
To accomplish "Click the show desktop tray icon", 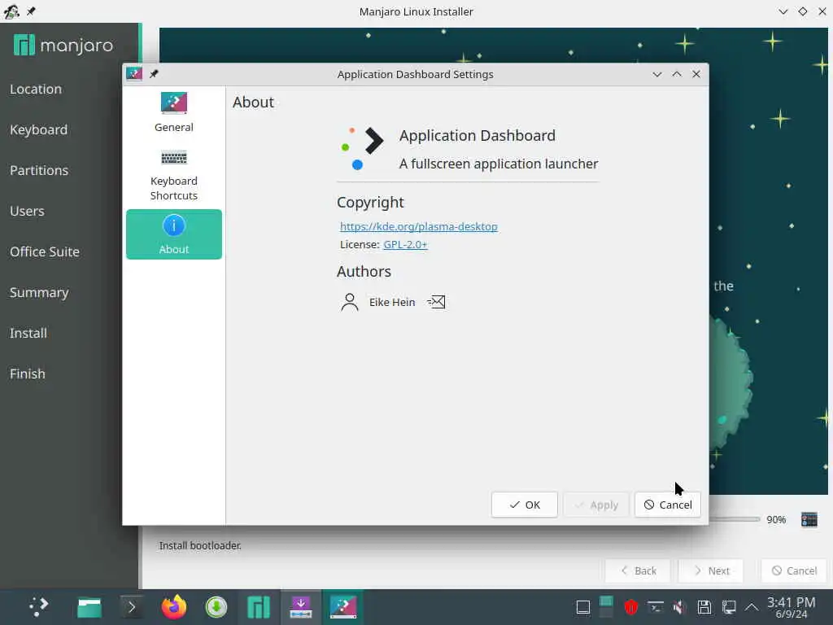I will tap(582, 607).
